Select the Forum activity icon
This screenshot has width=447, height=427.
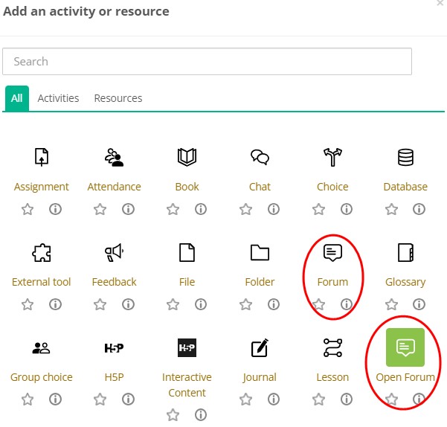pyautogui.click(x=332, y=253)
